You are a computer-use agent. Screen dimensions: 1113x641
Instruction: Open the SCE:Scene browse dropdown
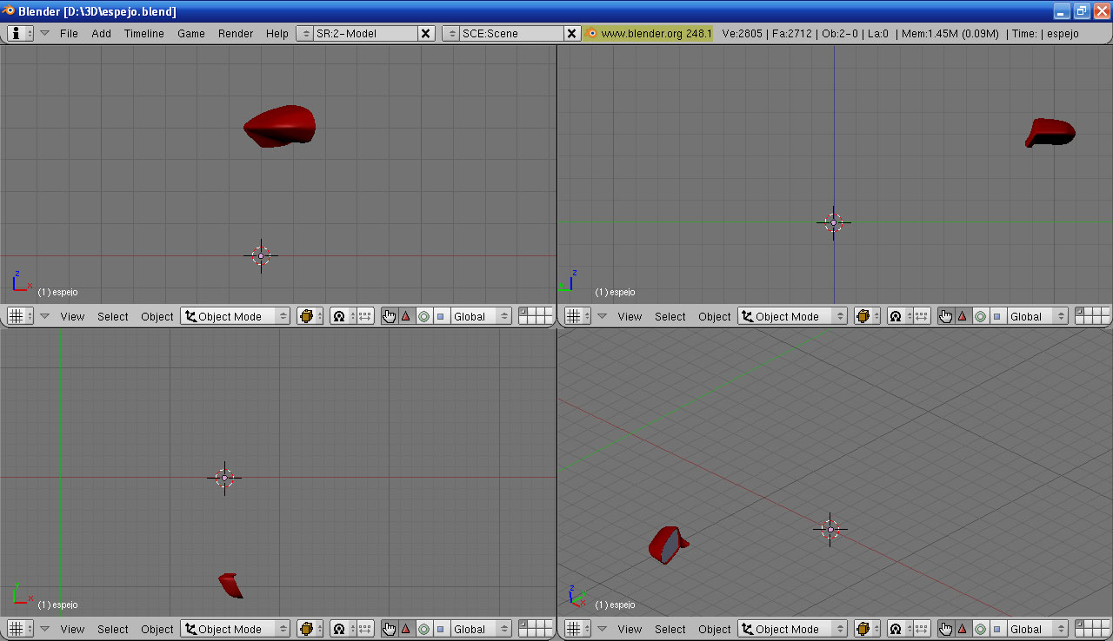click(451, 33)
